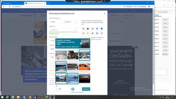The image size is (176, 99).
Task: Click the rambler.ru address bar
Action: click(x=67, y=7)
